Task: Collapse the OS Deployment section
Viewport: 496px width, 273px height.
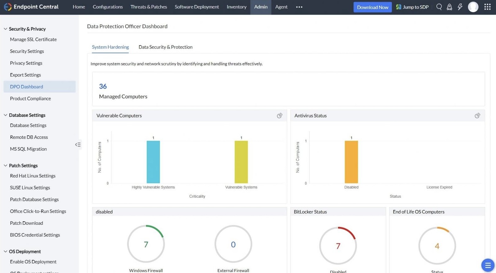Action: [x=5, y=251]
